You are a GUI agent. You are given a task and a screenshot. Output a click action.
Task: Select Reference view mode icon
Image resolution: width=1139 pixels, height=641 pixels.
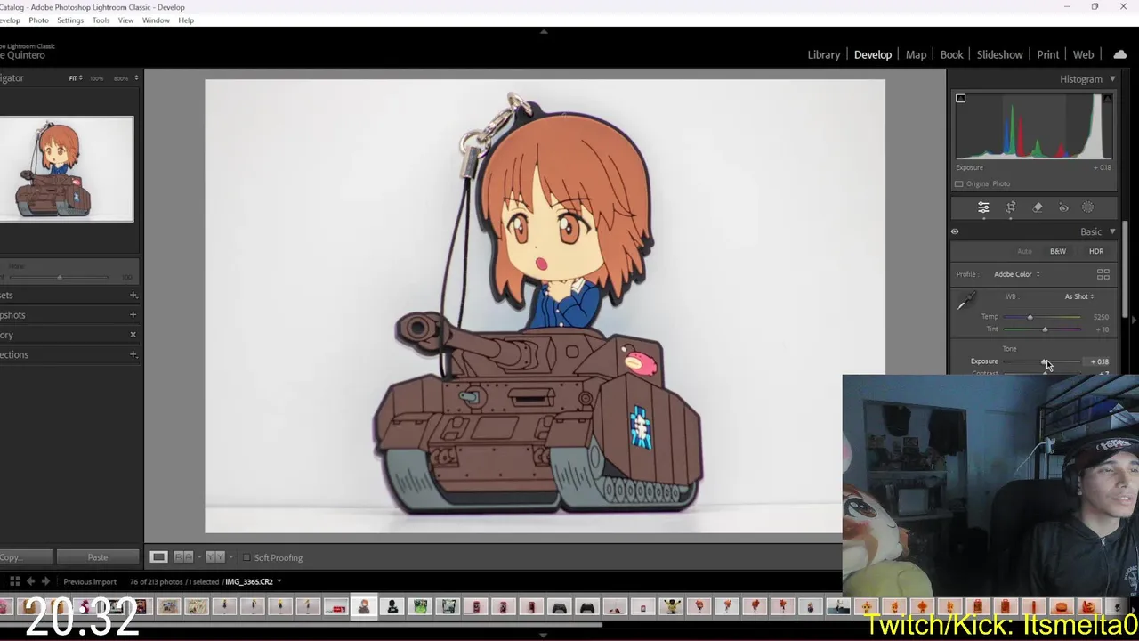tap(183, 557)
